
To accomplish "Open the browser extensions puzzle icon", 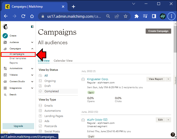I will coord(137,16).
